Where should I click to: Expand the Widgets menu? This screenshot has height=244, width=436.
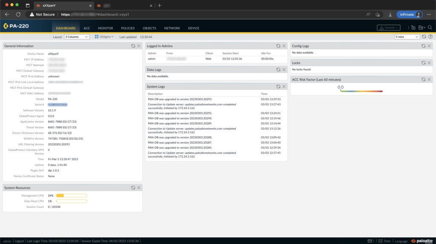click(x=104, y=37)
